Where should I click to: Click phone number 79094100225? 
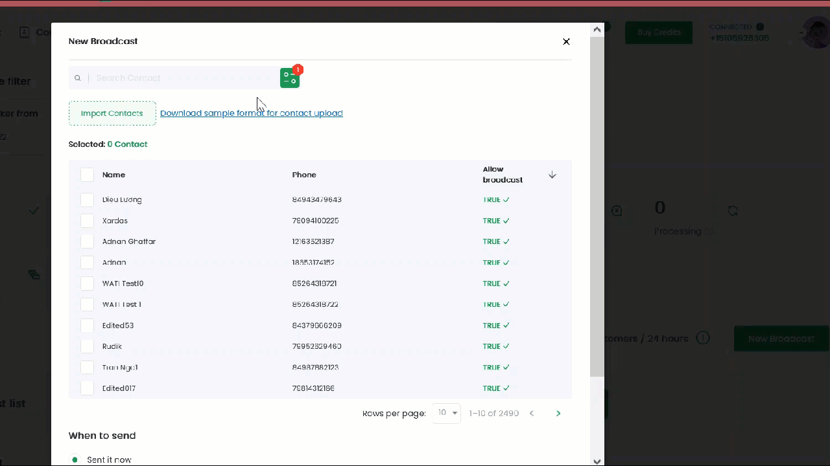tap(316, 221)
